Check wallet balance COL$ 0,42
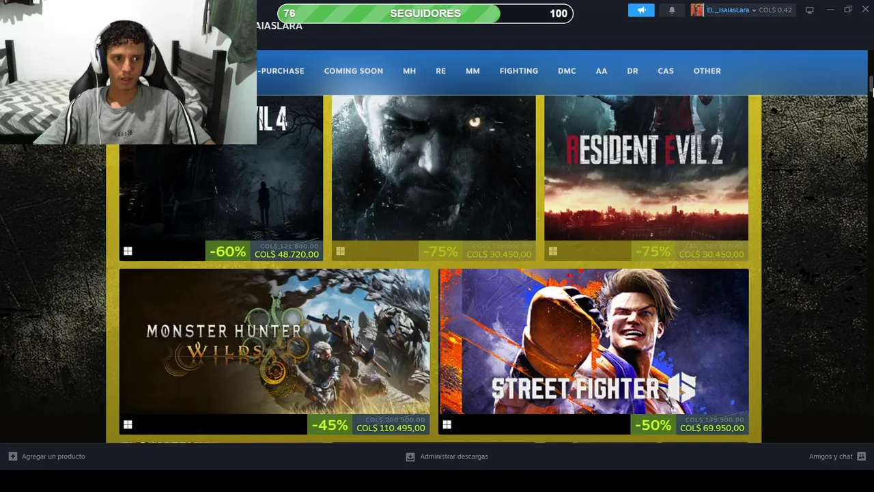The height and width of the screenshot is (492, 874). pos(775,10)
